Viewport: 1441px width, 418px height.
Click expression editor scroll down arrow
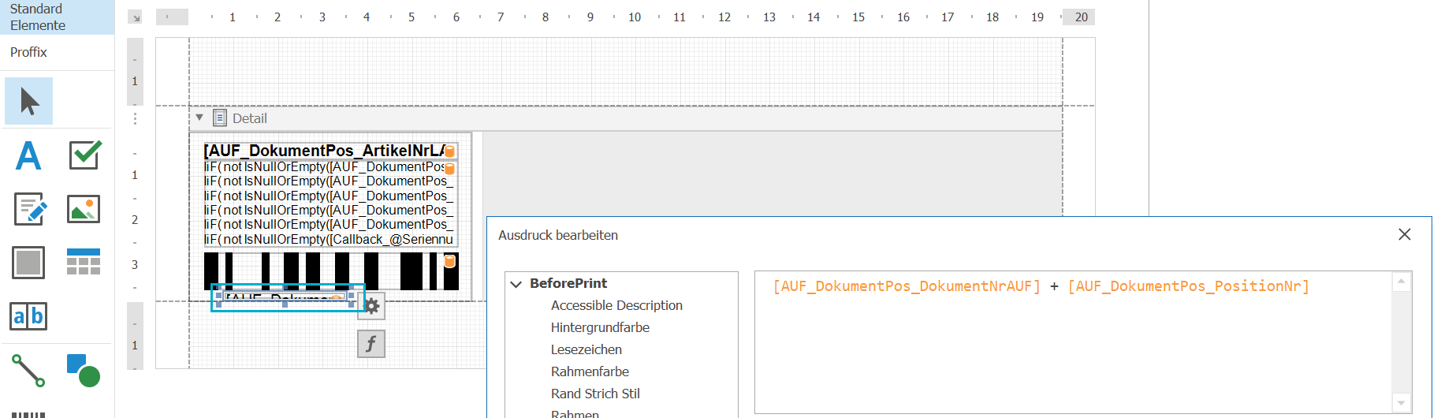coord(1401,403)
